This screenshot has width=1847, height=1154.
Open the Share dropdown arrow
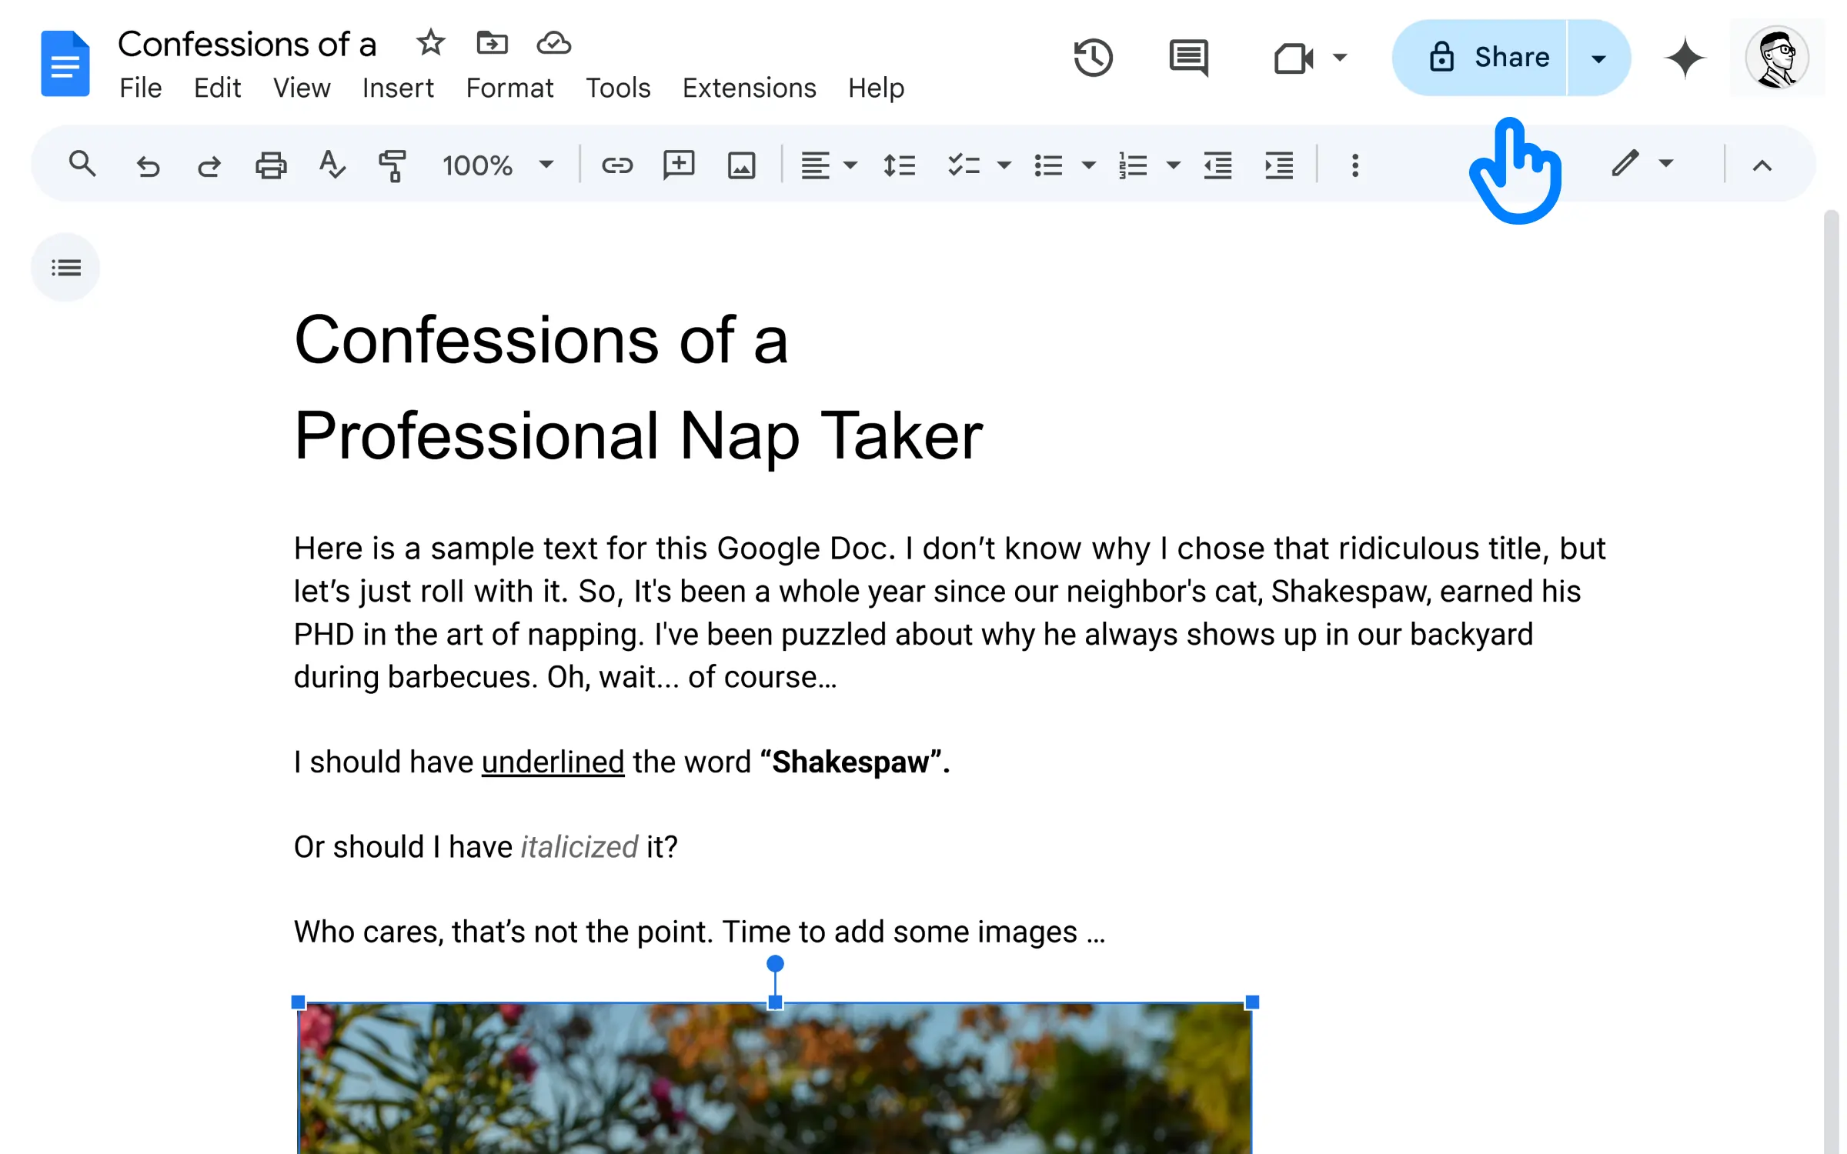coord(1598,58)
